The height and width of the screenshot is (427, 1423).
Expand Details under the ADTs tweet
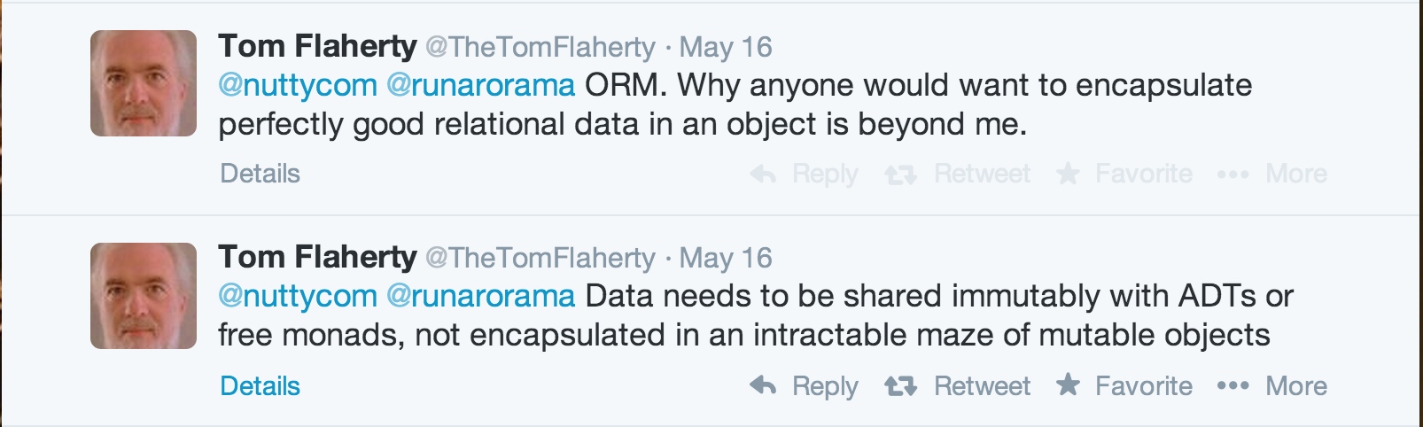(x=260, y=386)
